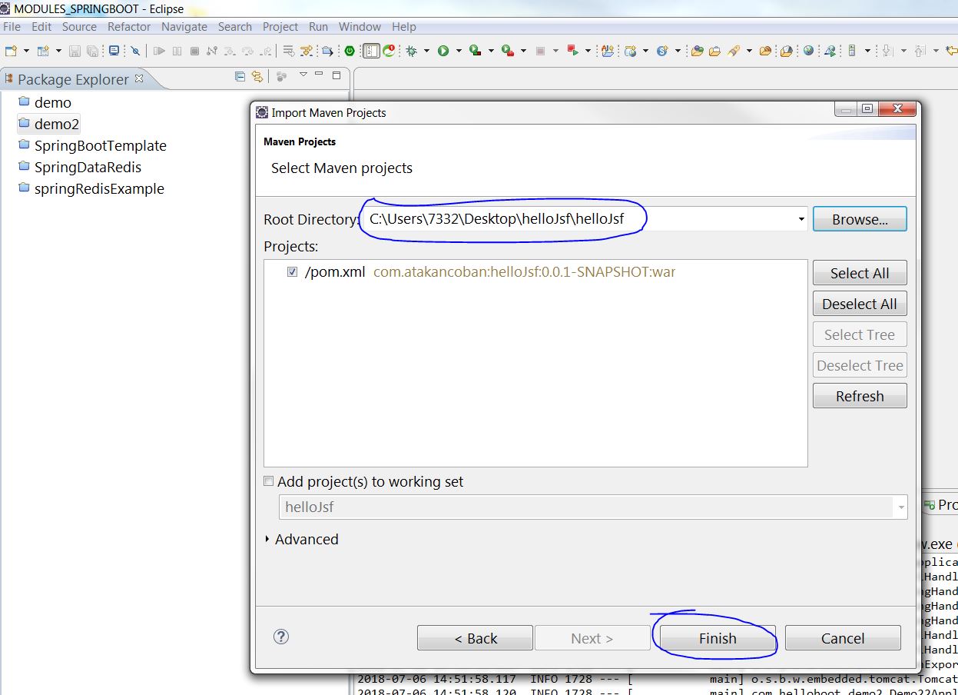Toggle Link with Editor in Package Explorer

pos(257,76)
